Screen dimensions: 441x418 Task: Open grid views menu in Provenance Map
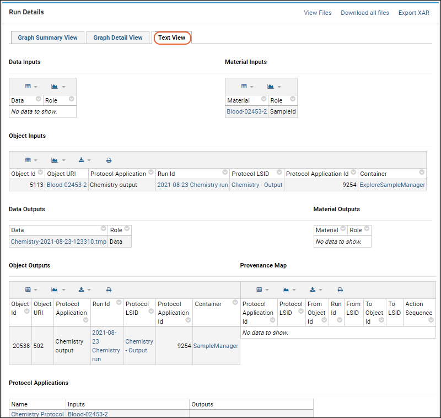click(262, 290)
